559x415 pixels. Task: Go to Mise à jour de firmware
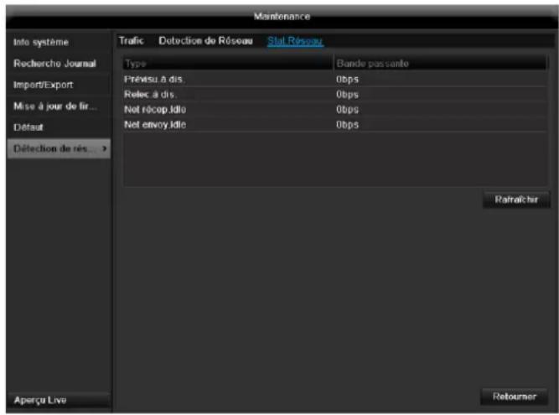pyautogui.click(x=57, y=106)
